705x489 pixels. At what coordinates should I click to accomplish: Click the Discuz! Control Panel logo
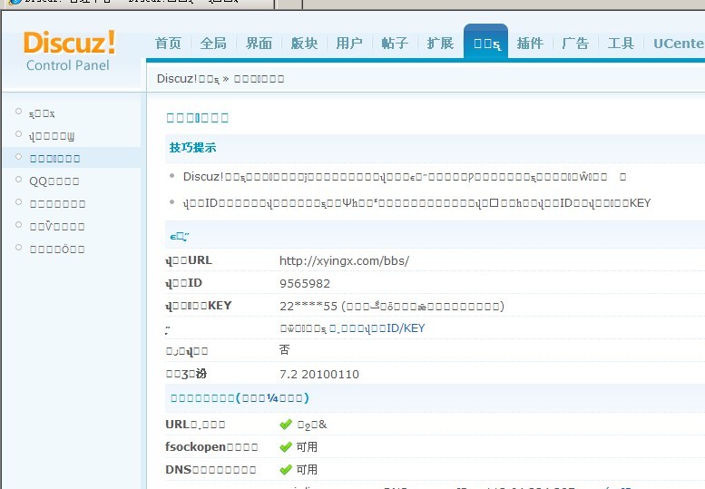pos(69,50)
